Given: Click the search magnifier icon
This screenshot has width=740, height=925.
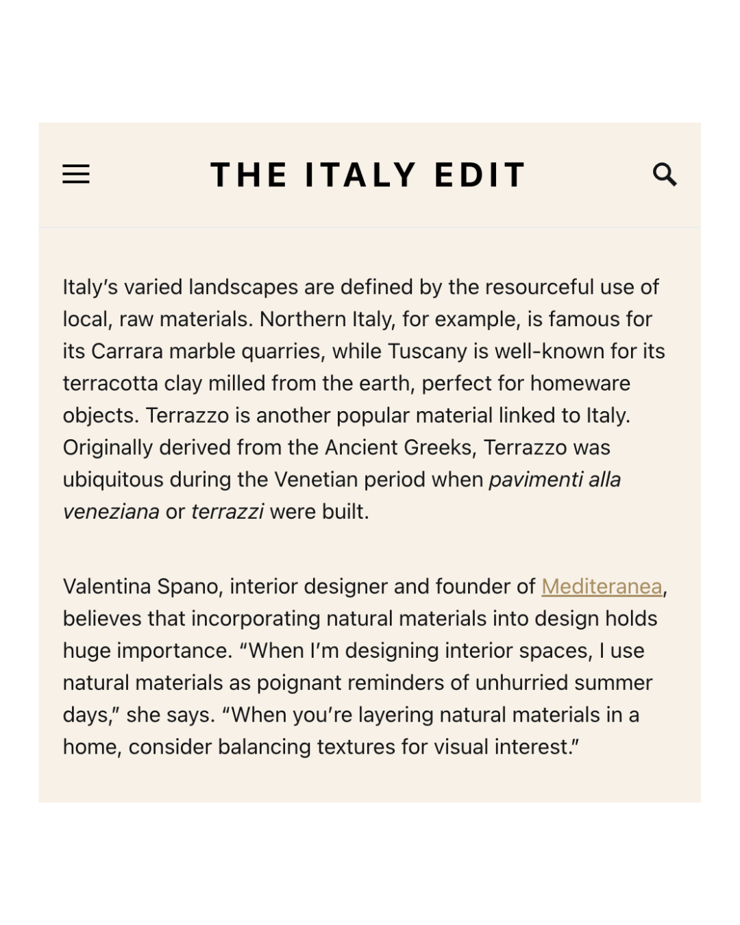Looking at the screenshot, I should pyautogui.click(x=664, y=175).
